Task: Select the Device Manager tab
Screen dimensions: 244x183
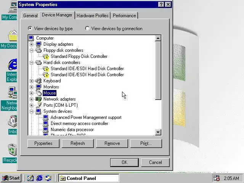Action: pos(57,15)
